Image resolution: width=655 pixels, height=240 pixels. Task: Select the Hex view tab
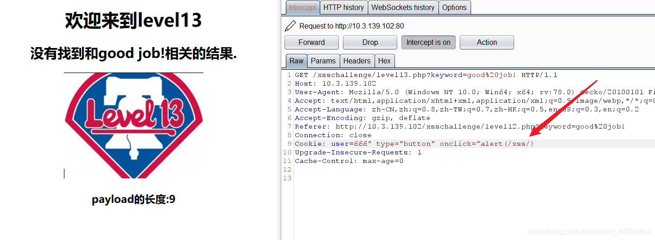pos(384,61)
